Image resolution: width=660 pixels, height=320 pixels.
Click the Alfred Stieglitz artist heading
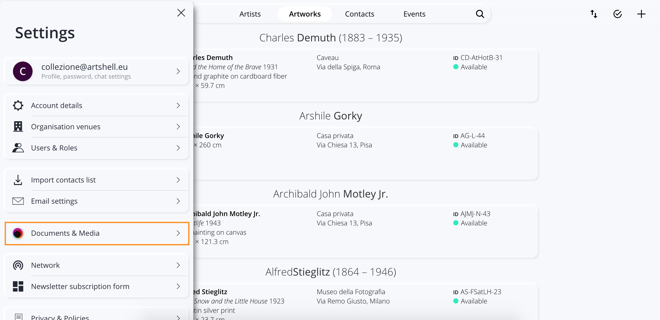[x=331, y=272]
